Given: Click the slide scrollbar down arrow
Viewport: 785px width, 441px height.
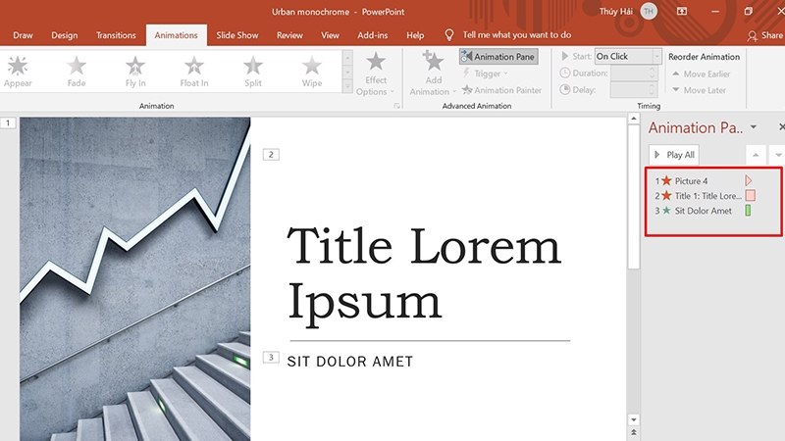Looking at the screenshot, I should click(x=633, y=420).
